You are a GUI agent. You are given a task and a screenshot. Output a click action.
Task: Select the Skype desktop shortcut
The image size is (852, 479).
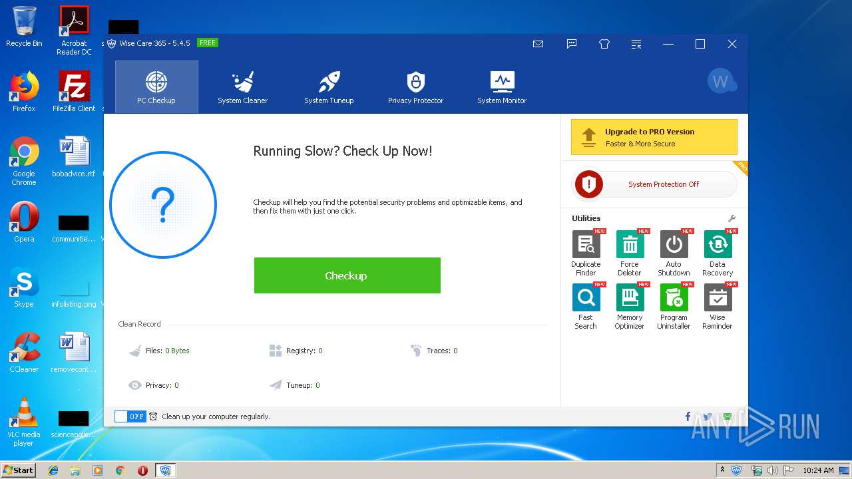click(24, 287)
